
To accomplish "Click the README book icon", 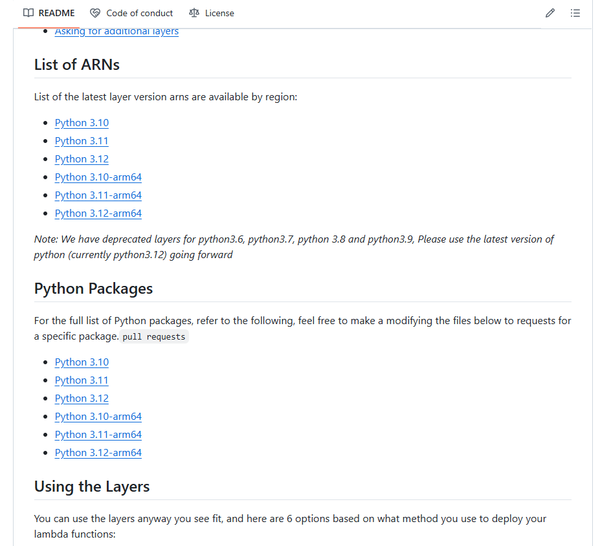I will [x=28, y=13].
